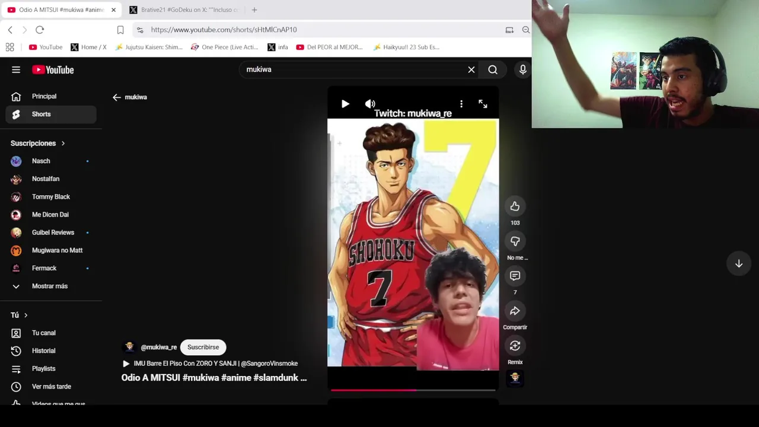Open linked video IMU Barre El Piso
This screenshot has height=427, width=759.
(215, 364)
